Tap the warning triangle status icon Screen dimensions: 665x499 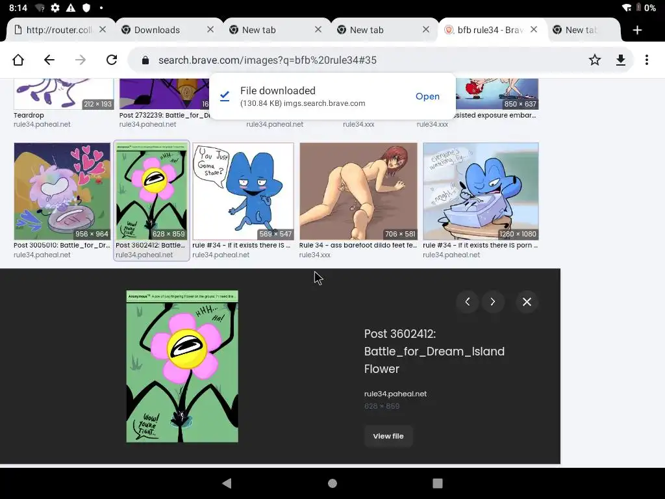(71, 8)
